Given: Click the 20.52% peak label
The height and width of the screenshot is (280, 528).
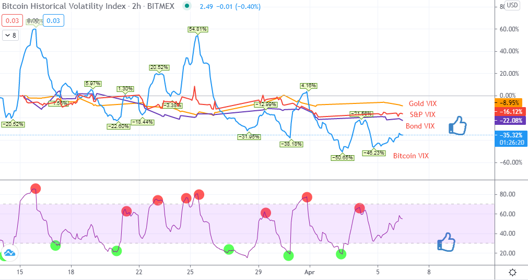Looking at the screenshot, I should click(159, 67).
